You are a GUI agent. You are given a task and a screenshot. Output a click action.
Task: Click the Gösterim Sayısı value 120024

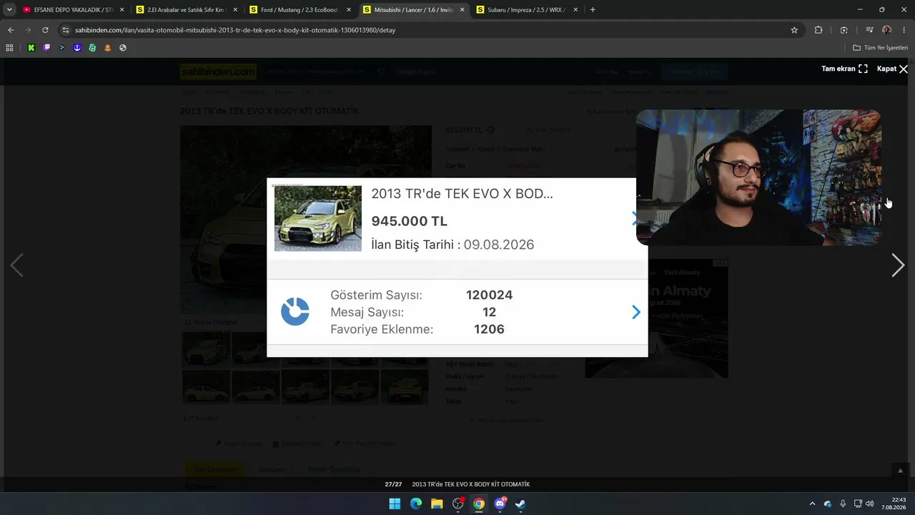(x=489, y=295)
